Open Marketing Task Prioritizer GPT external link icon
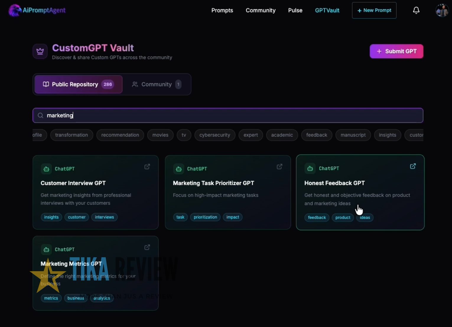Image resolution: width=452 pixels, height=327 pixels. (279, 167)
